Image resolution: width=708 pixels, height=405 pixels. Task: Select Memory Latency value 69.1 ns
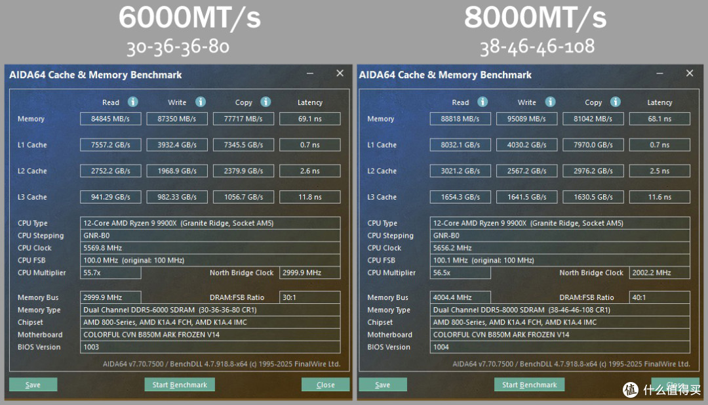(309, 119)
